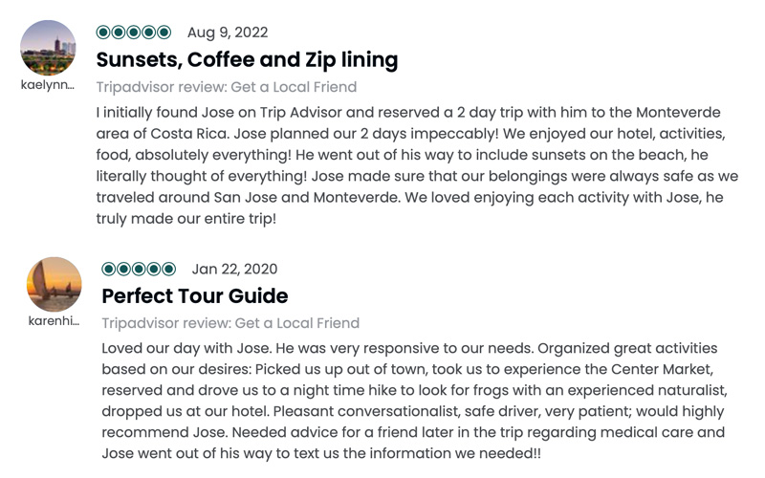Open the kaelynn username link

point(48,85)
